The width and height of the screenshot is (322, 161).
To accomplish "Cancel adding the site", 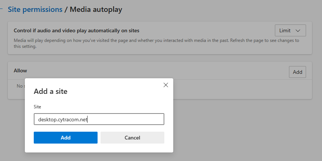I will pyautogui.click(x=132, y=138).
